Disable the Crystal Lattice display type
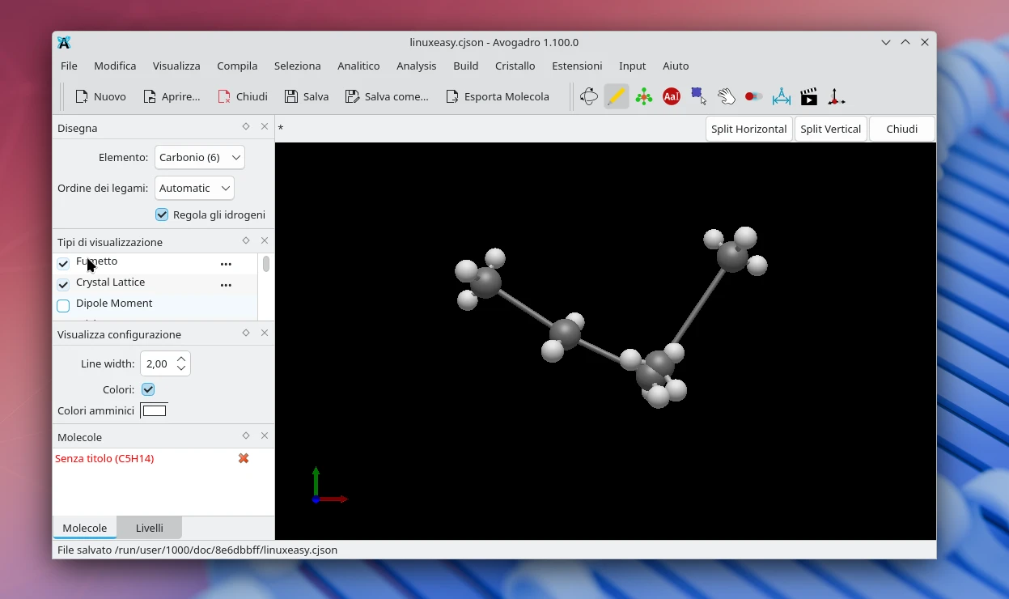This screenshot has height=599, width=1009. click(62, 284)
